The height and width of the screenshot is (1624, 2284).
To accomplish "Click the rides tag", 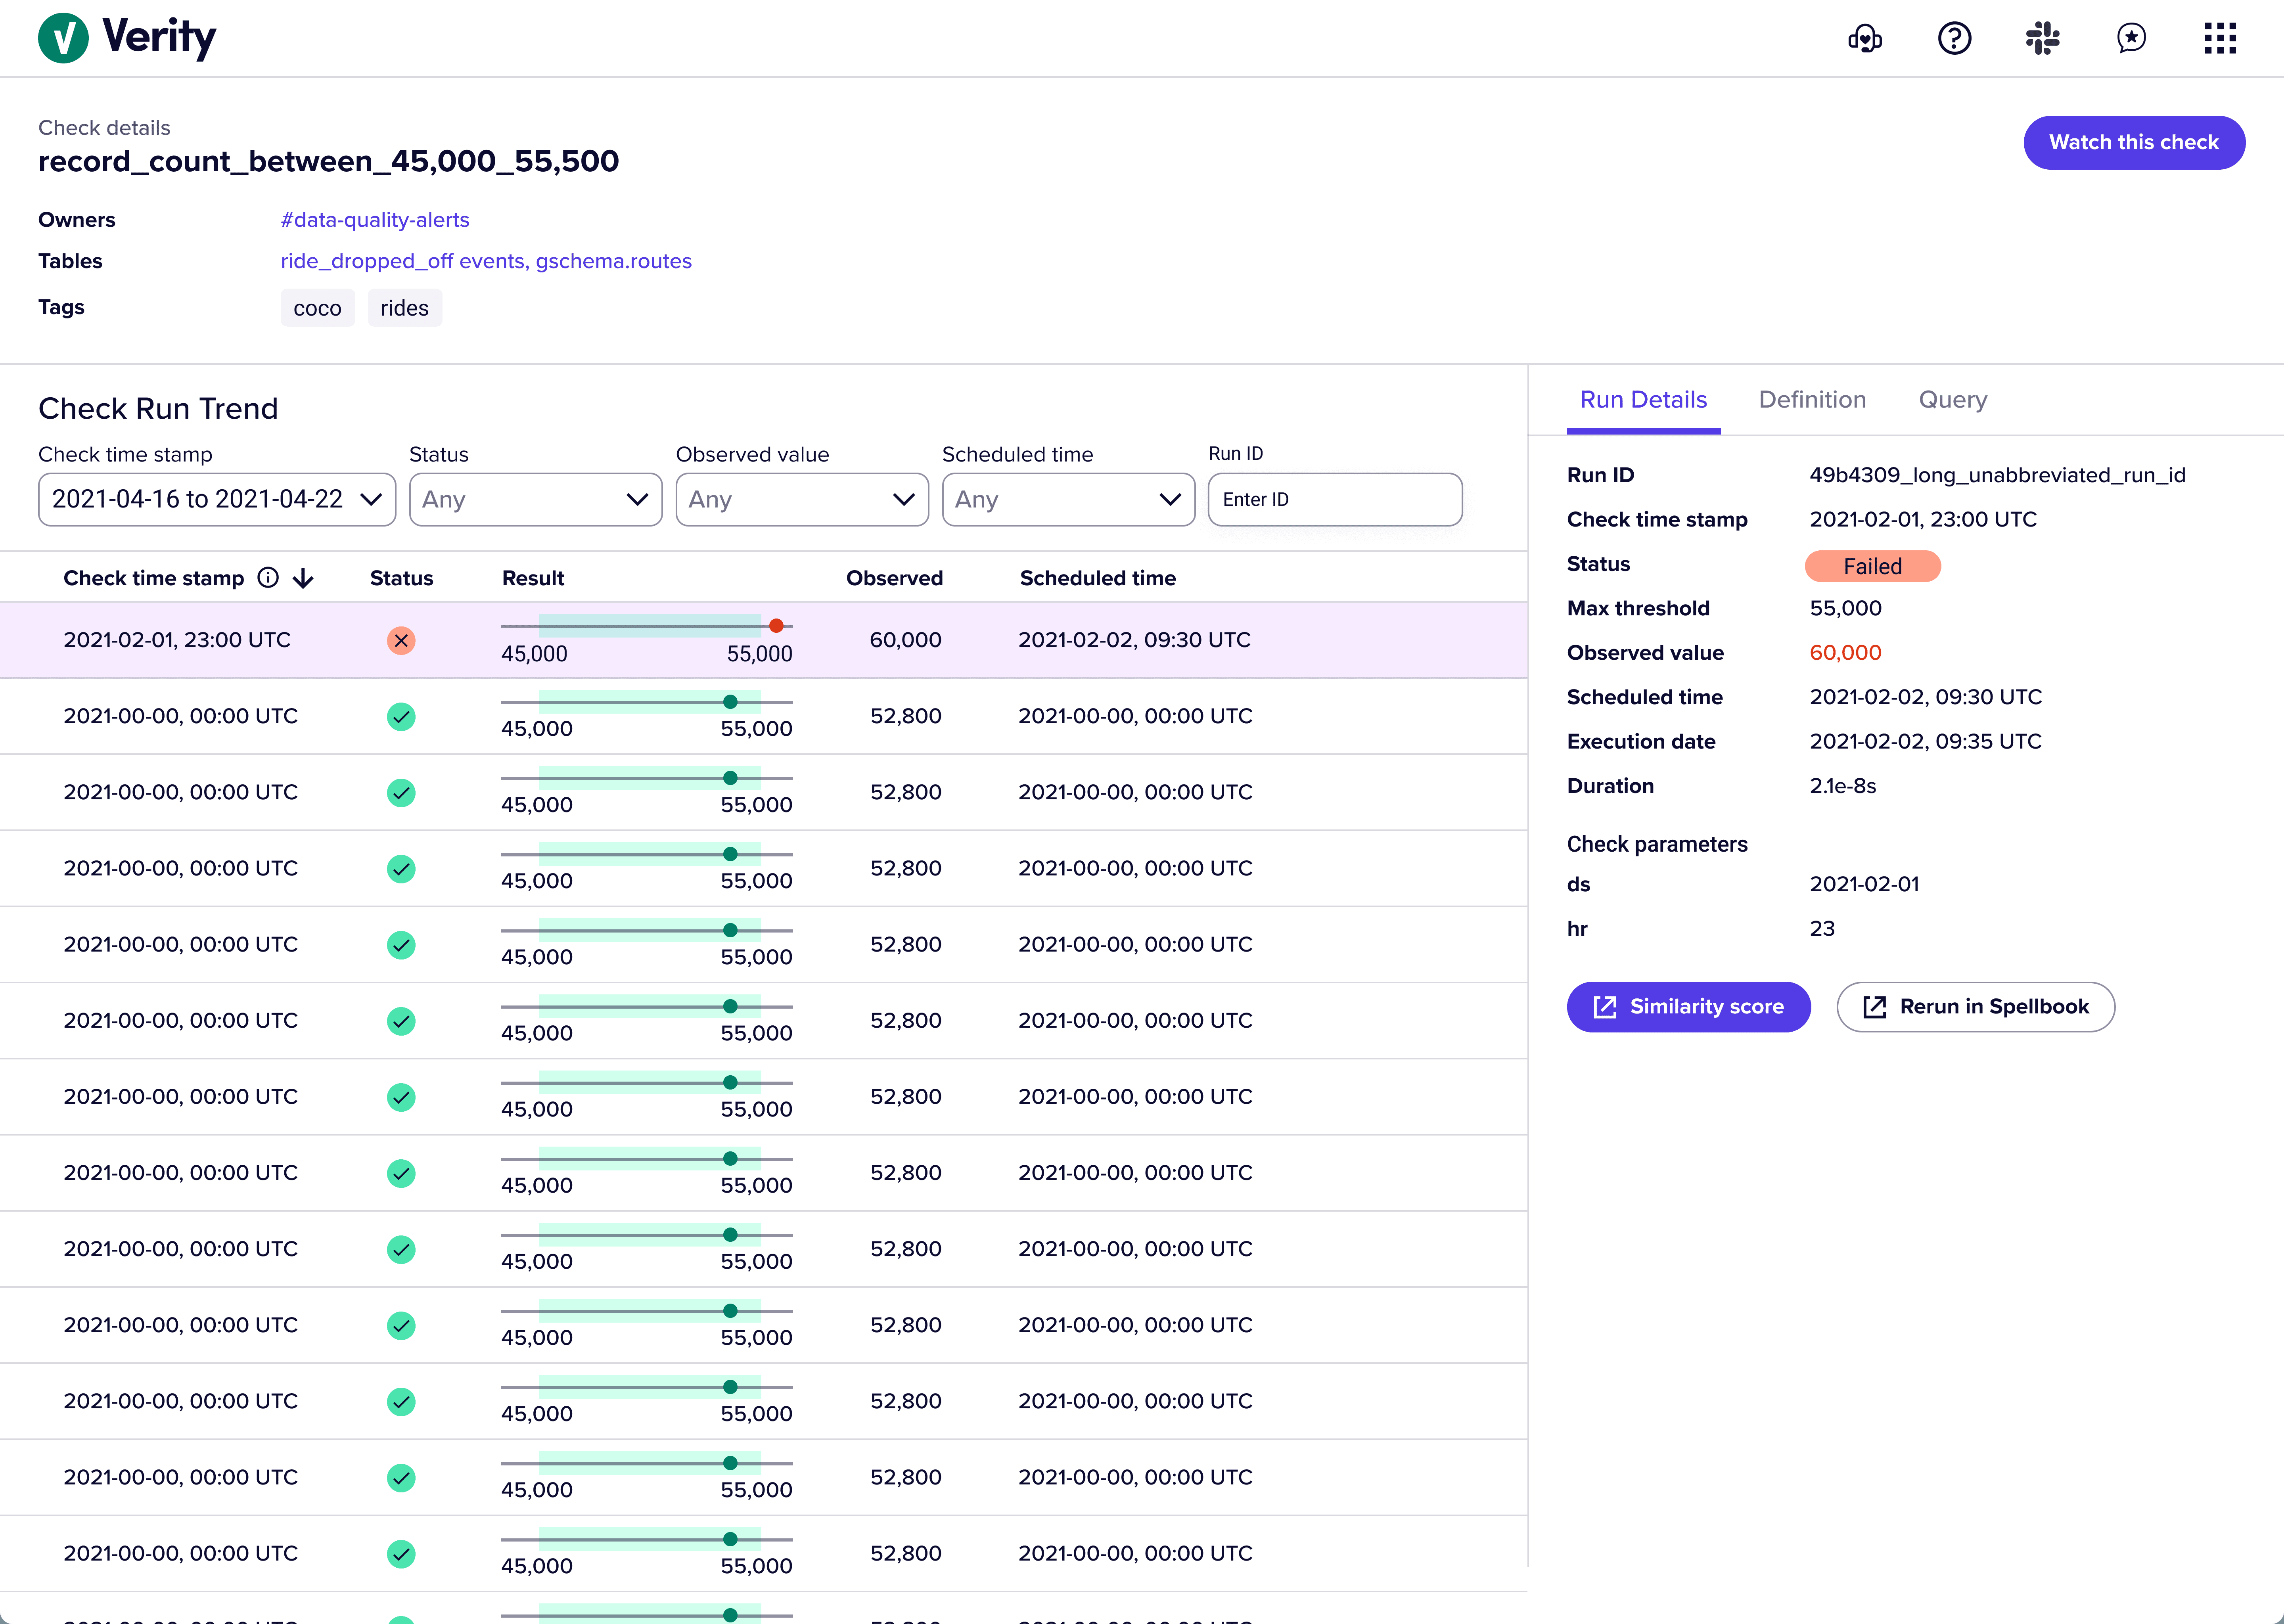I will 404,308.
